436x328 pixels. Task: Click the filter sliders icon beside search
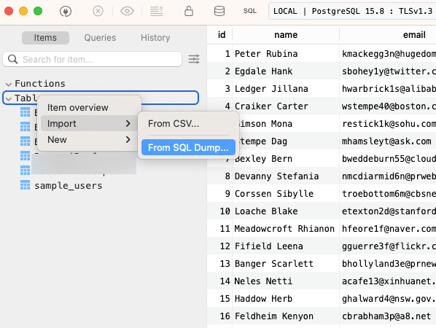coord(194,59)
